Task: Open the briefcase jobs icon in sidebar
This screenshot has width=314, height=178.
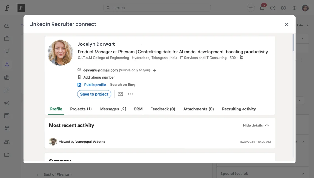Action: coord(7,38)
